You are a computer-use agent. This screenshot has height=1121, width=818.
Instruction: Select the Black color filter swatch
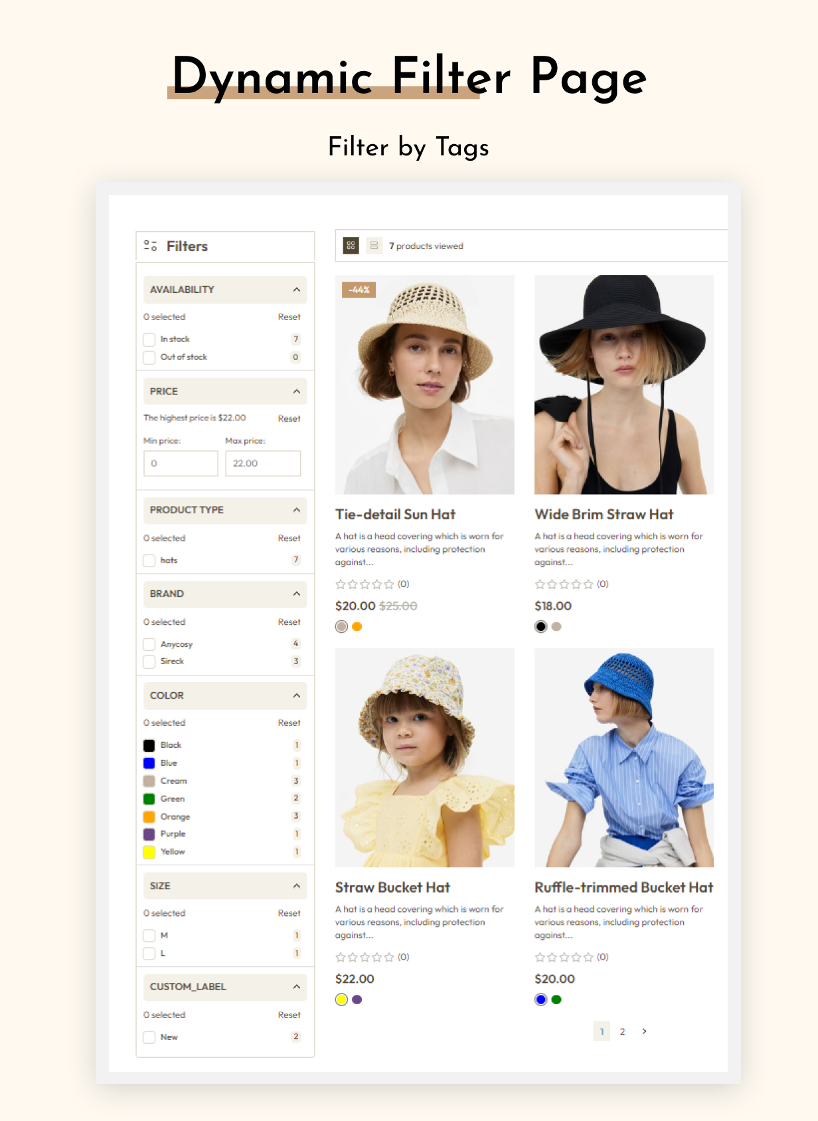click(149, 745)
